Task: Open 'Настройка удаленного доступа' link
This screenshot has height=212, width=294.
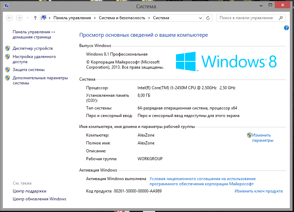Action: (34, 59)
